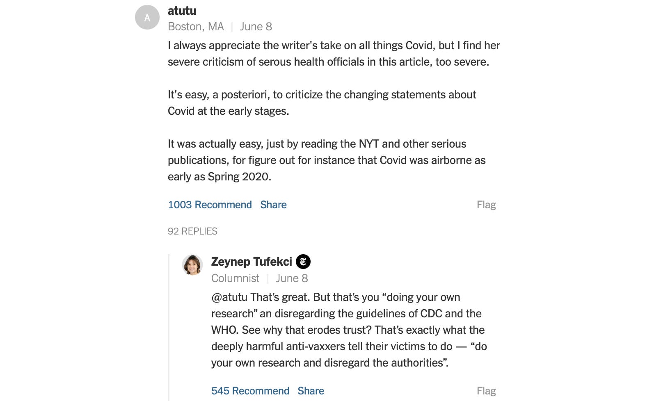Open Zeynep Tufekci's profile photo
The image size is (645, 401).
192,265
